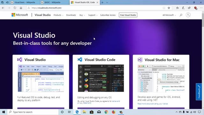204x115 pixels.
Task: Launch Firefox from the taskbar
Action: pos(113,112)
